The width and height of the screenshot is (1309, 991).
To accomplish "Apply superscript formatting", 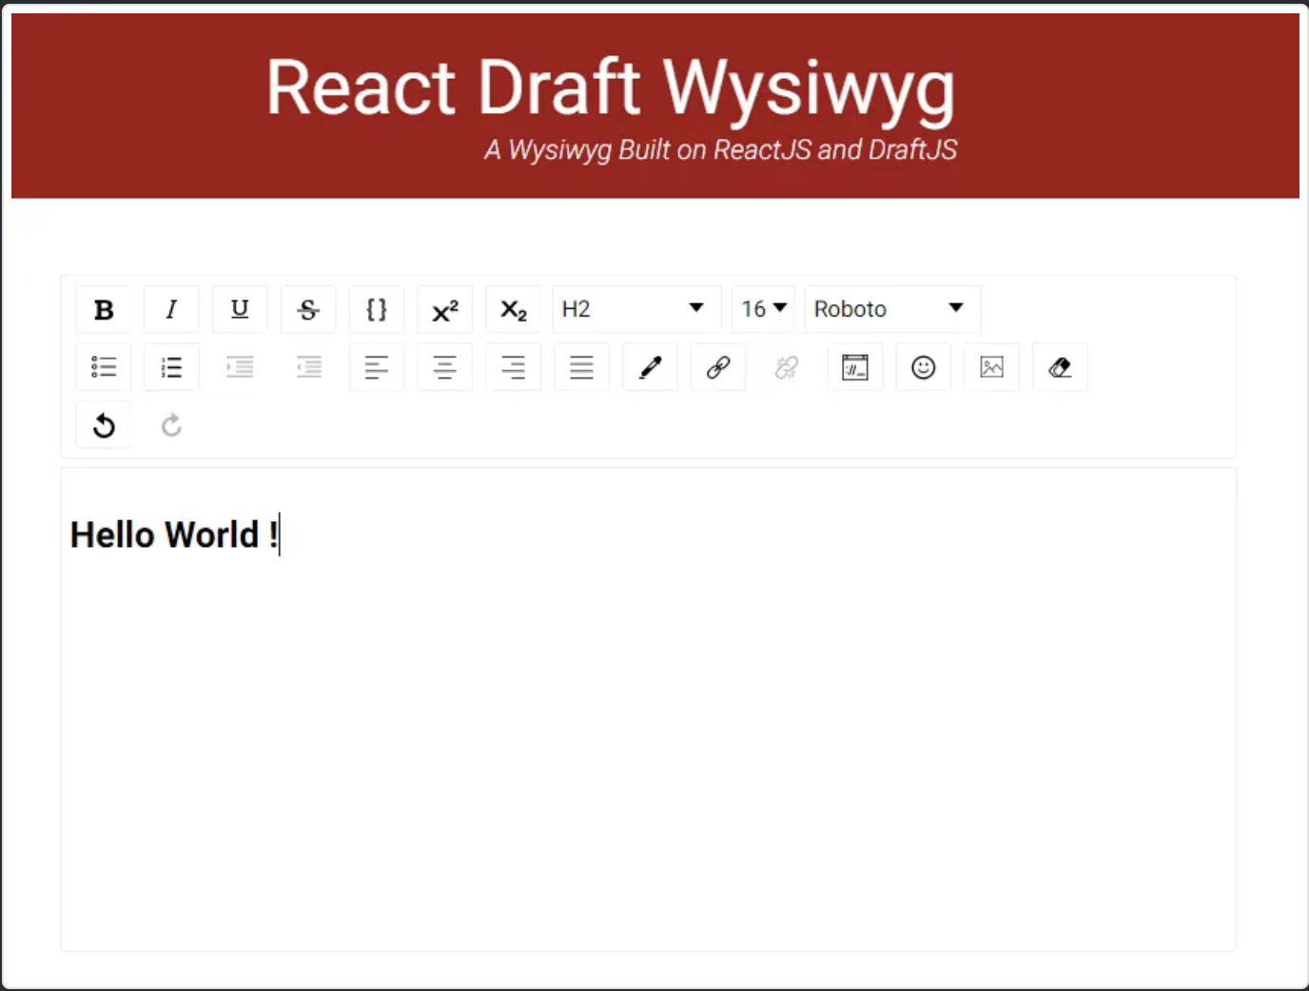I will point(445,309).
